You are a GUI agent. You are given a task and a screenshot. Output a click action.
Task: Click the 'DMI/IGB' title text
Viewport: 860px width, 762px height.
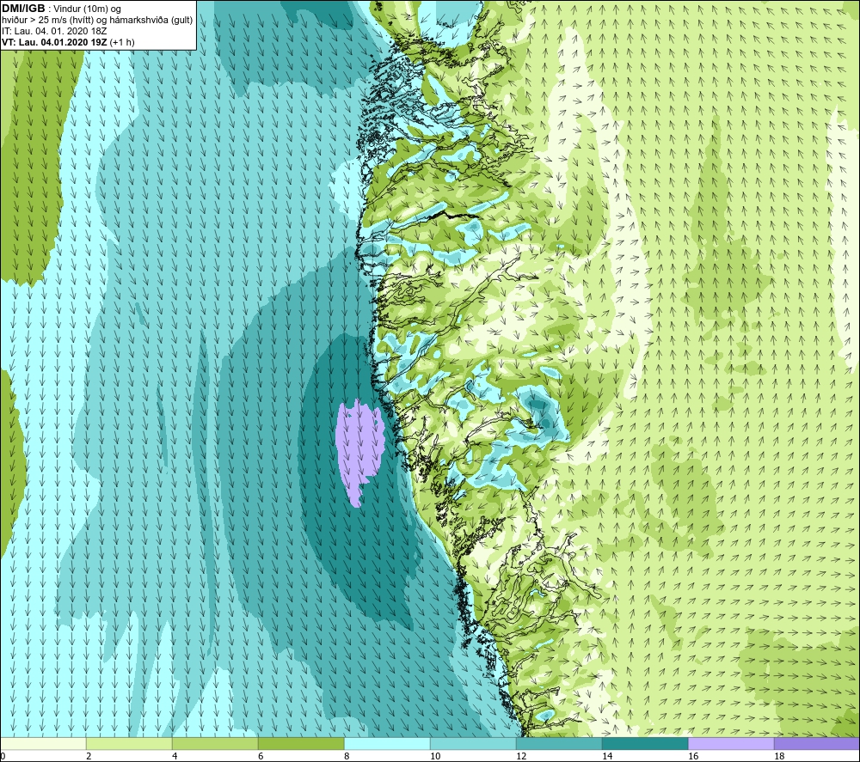[x=23, y=9]
